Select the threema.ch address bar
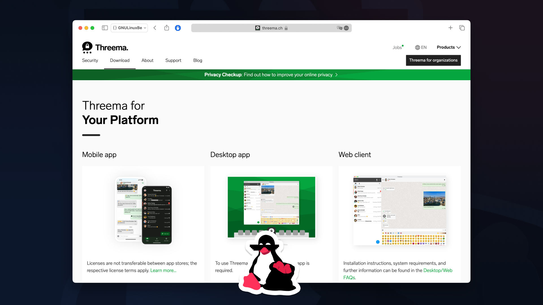 [x=271, y=28]
